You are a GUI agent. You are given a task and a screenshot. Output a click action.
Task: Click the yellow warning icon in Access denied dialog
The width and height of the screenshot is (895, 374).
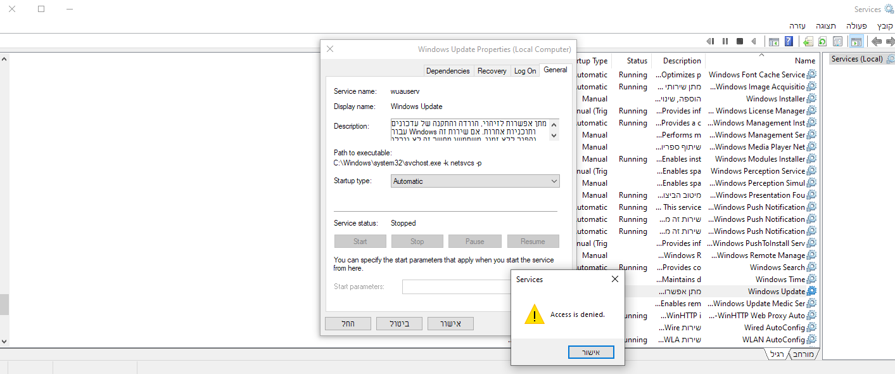pyautogui.click(x=535, y=314)
